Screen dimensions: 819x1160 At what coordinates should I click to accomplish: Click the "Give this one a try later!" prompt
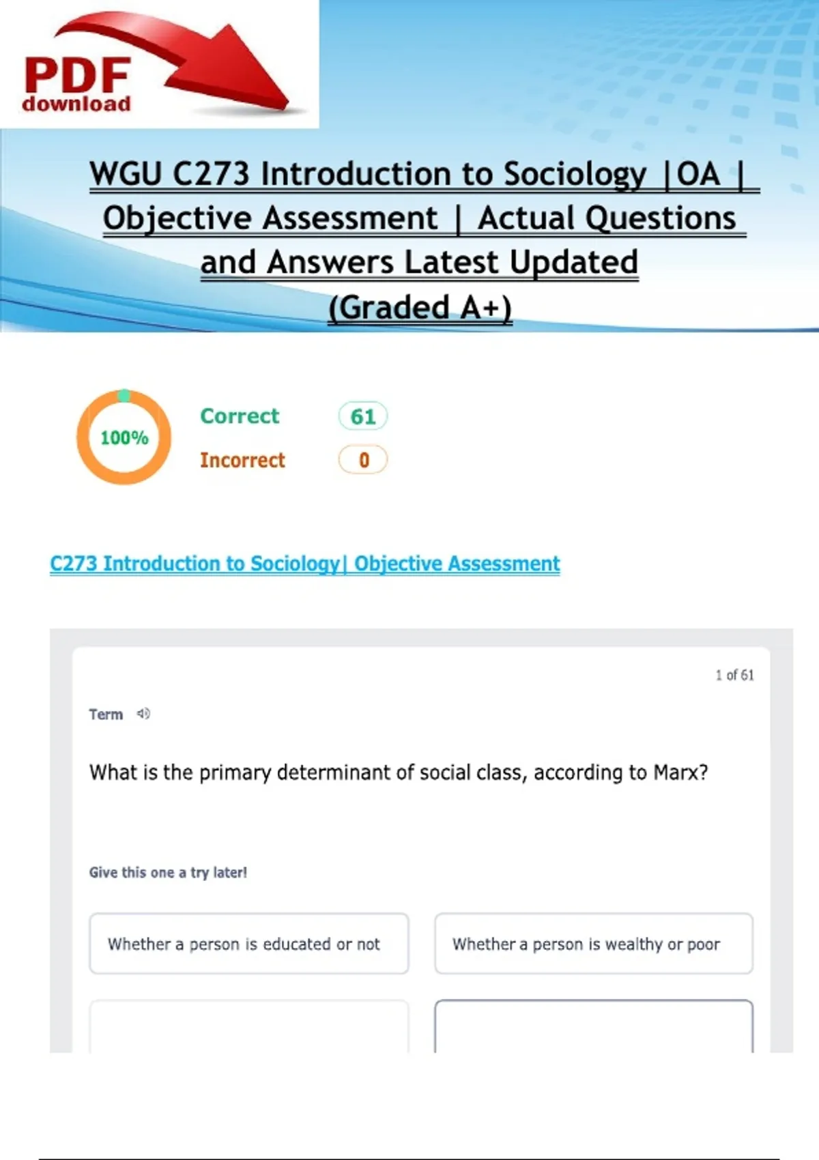point(168,872)
